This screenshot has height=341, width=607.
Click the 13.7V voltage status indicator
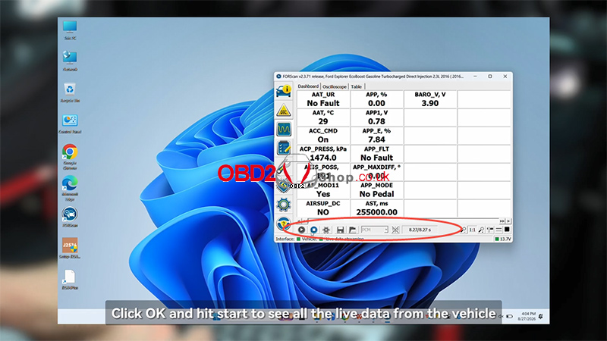[x=503, y=239]
